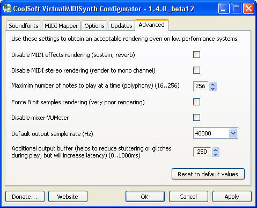Minimize the Configurator window
The width and height of the screenshot is (257, 208).
pos(224,9)
